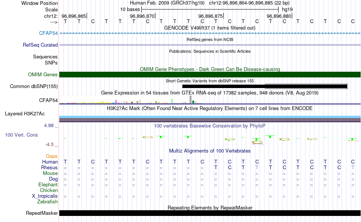
Task: Click the Human Feb. 2009 (GRCh37/hg19) header
Action: click(167, 3)
